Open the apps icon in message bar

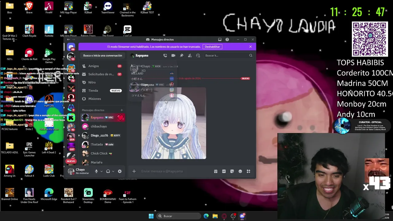(248, 171)
